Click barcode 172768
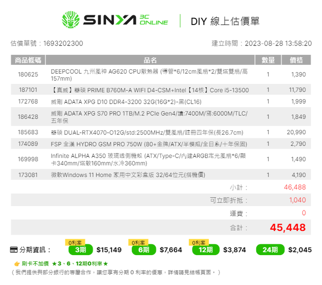Image resolution: width=322 pixels, height=285 pixels. click(28, 101)
